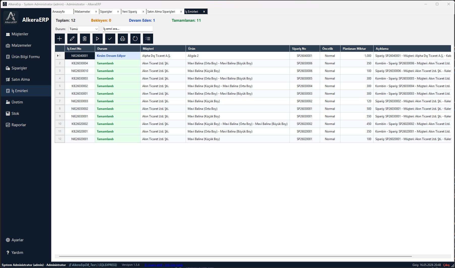This screenshot has height=268, width=455.
Task: Go to Malzemeler in sidebar
Action: pyautogui.click(x=26, y=45)
